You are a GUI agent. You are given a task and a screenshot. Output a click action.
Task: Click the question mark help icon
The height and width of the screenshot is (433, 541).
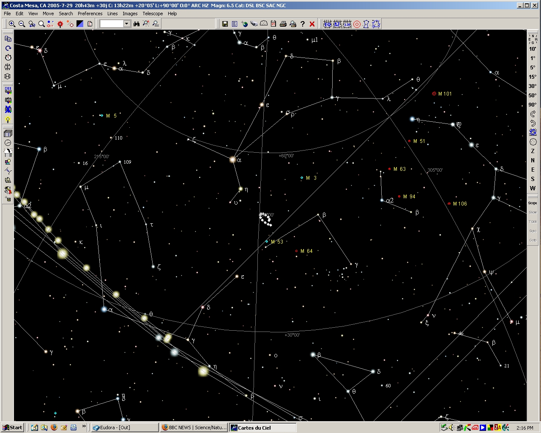[x=303, y=24]
